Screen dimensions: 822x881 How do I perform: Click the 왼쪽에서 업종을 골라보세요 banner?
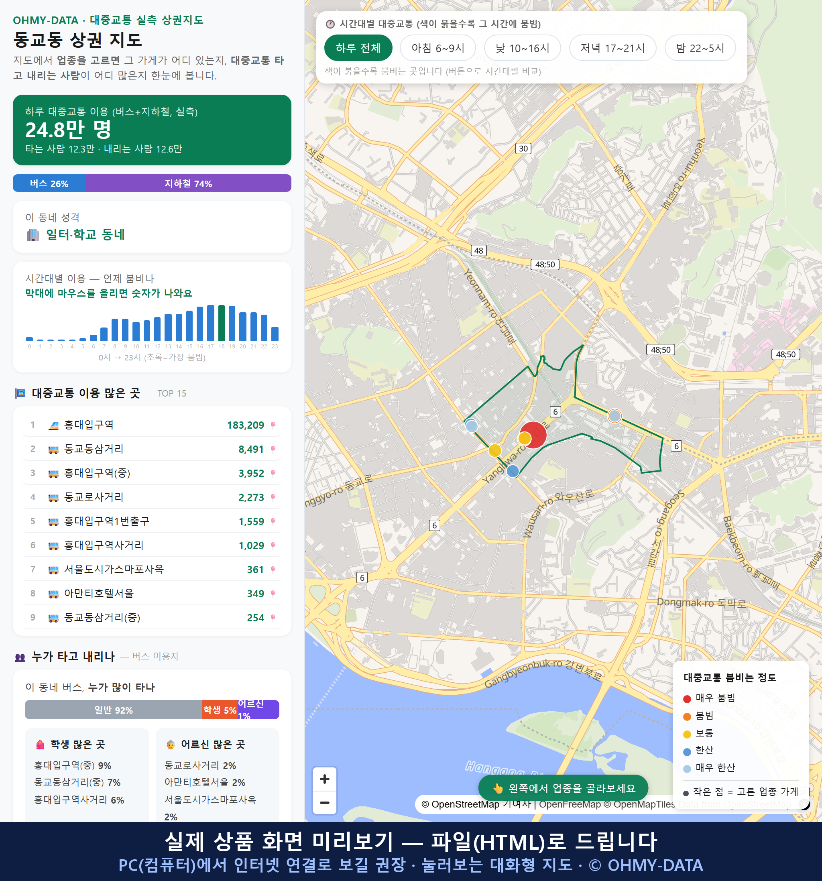pyautogui.click(x=563, y=788)
